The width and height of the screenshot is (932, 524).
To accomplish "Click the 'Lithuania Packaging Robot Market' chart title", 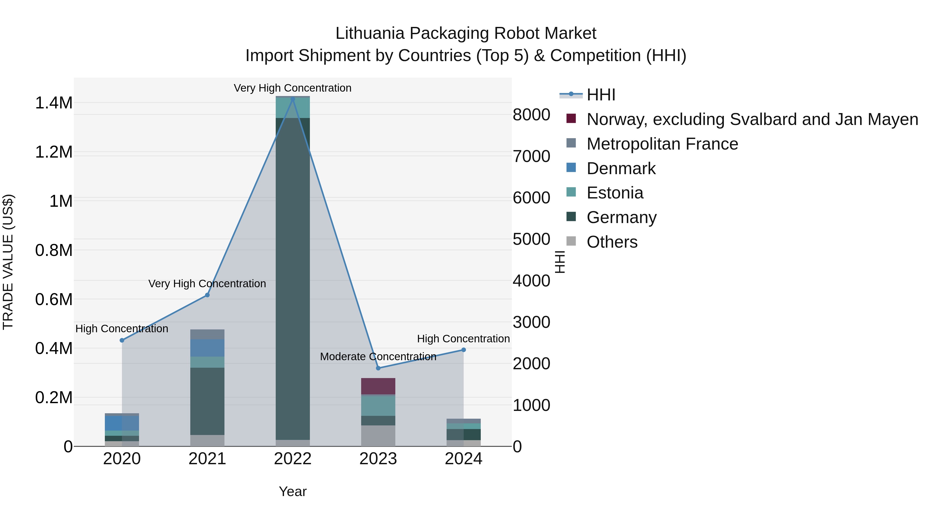I will pos(466,33).
